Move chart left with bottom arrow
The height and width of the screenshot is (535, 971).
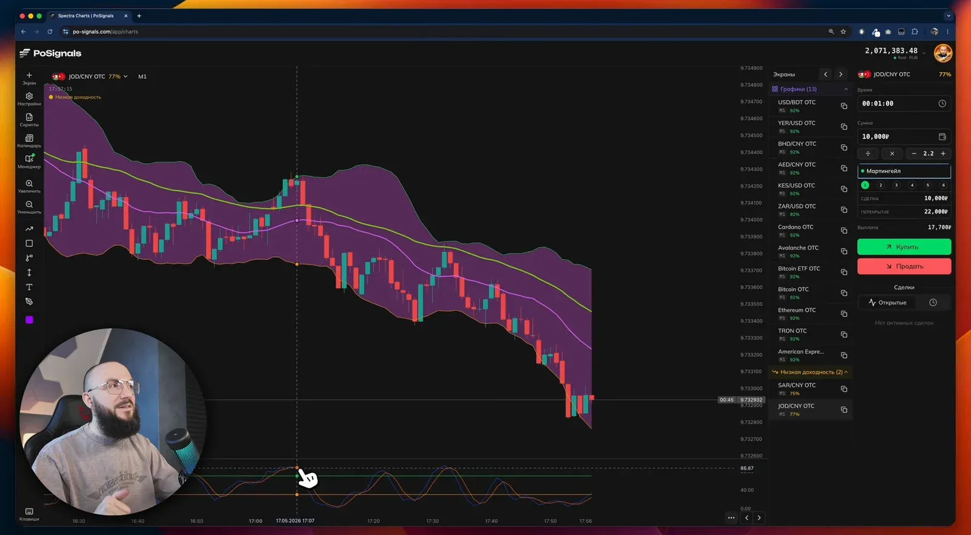746,518
